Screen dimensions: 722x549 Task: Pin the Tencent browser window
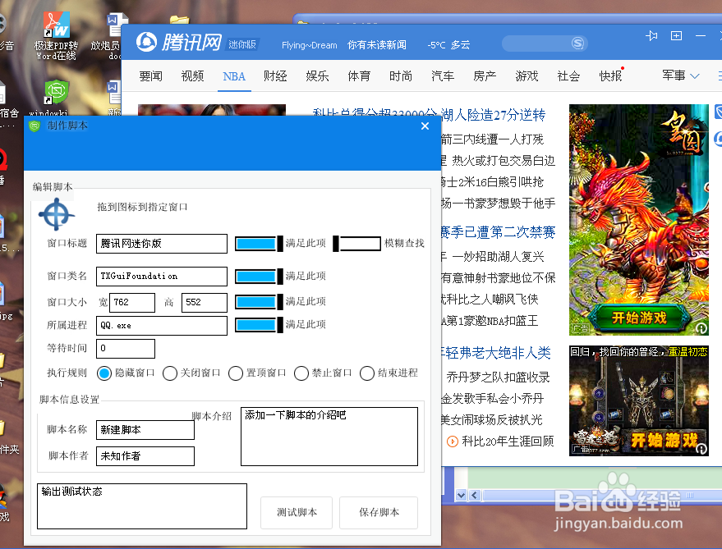pos(651,36)
